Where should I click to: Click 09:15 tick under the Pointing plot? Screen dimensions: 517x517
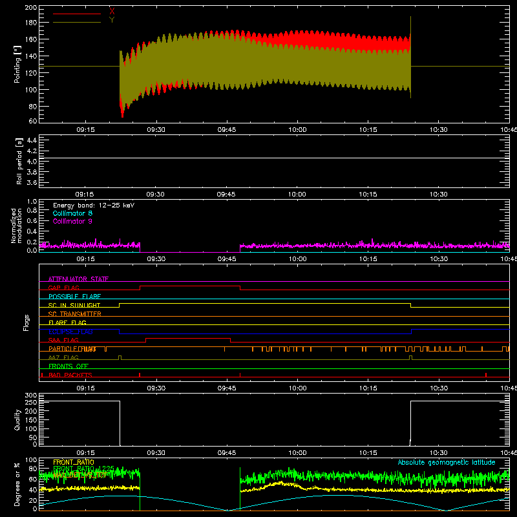pyautogui.click(x=86, y=130)
